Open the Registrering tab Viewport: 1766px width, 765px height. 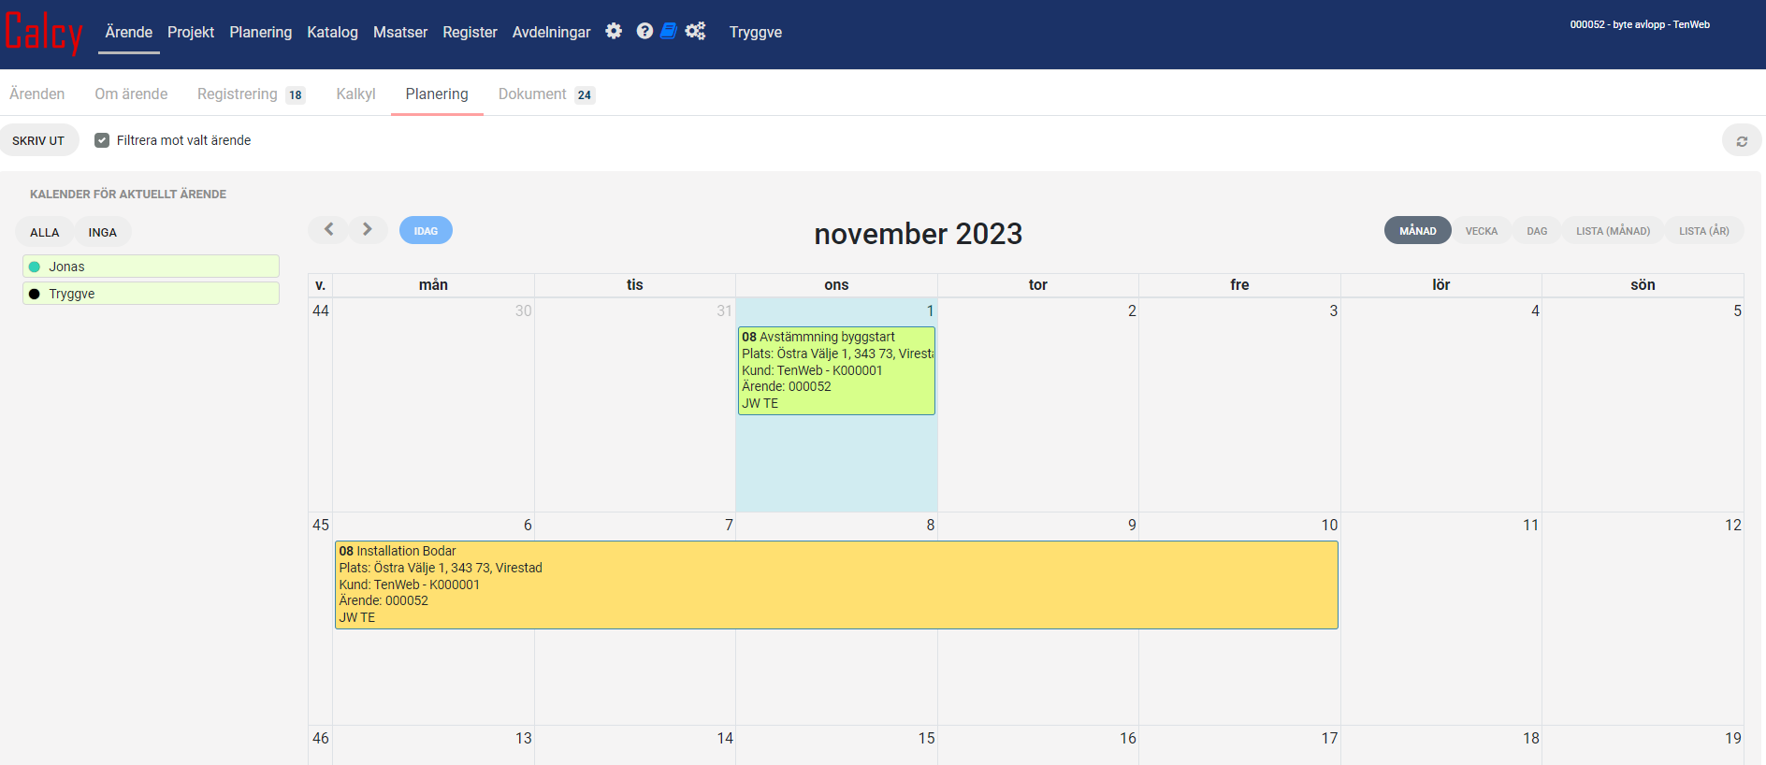(238, 94)
